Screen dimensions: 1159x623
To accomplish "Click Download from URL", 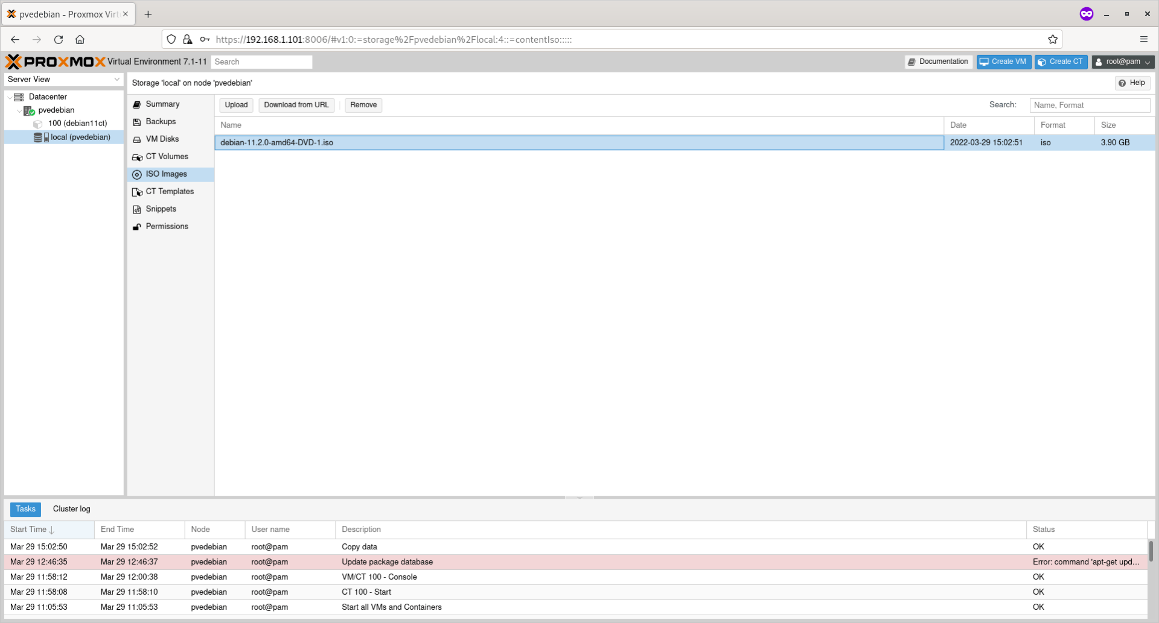I will [x=296, y=104].
